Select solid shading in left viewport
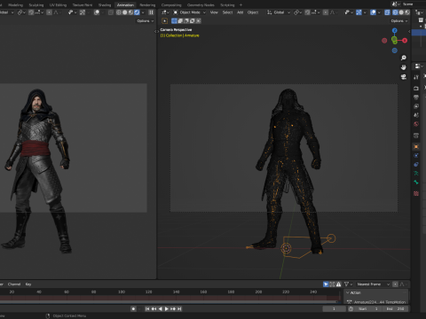Image resolution: width=426 pixels, height=319 pixels. pos(125,12)
